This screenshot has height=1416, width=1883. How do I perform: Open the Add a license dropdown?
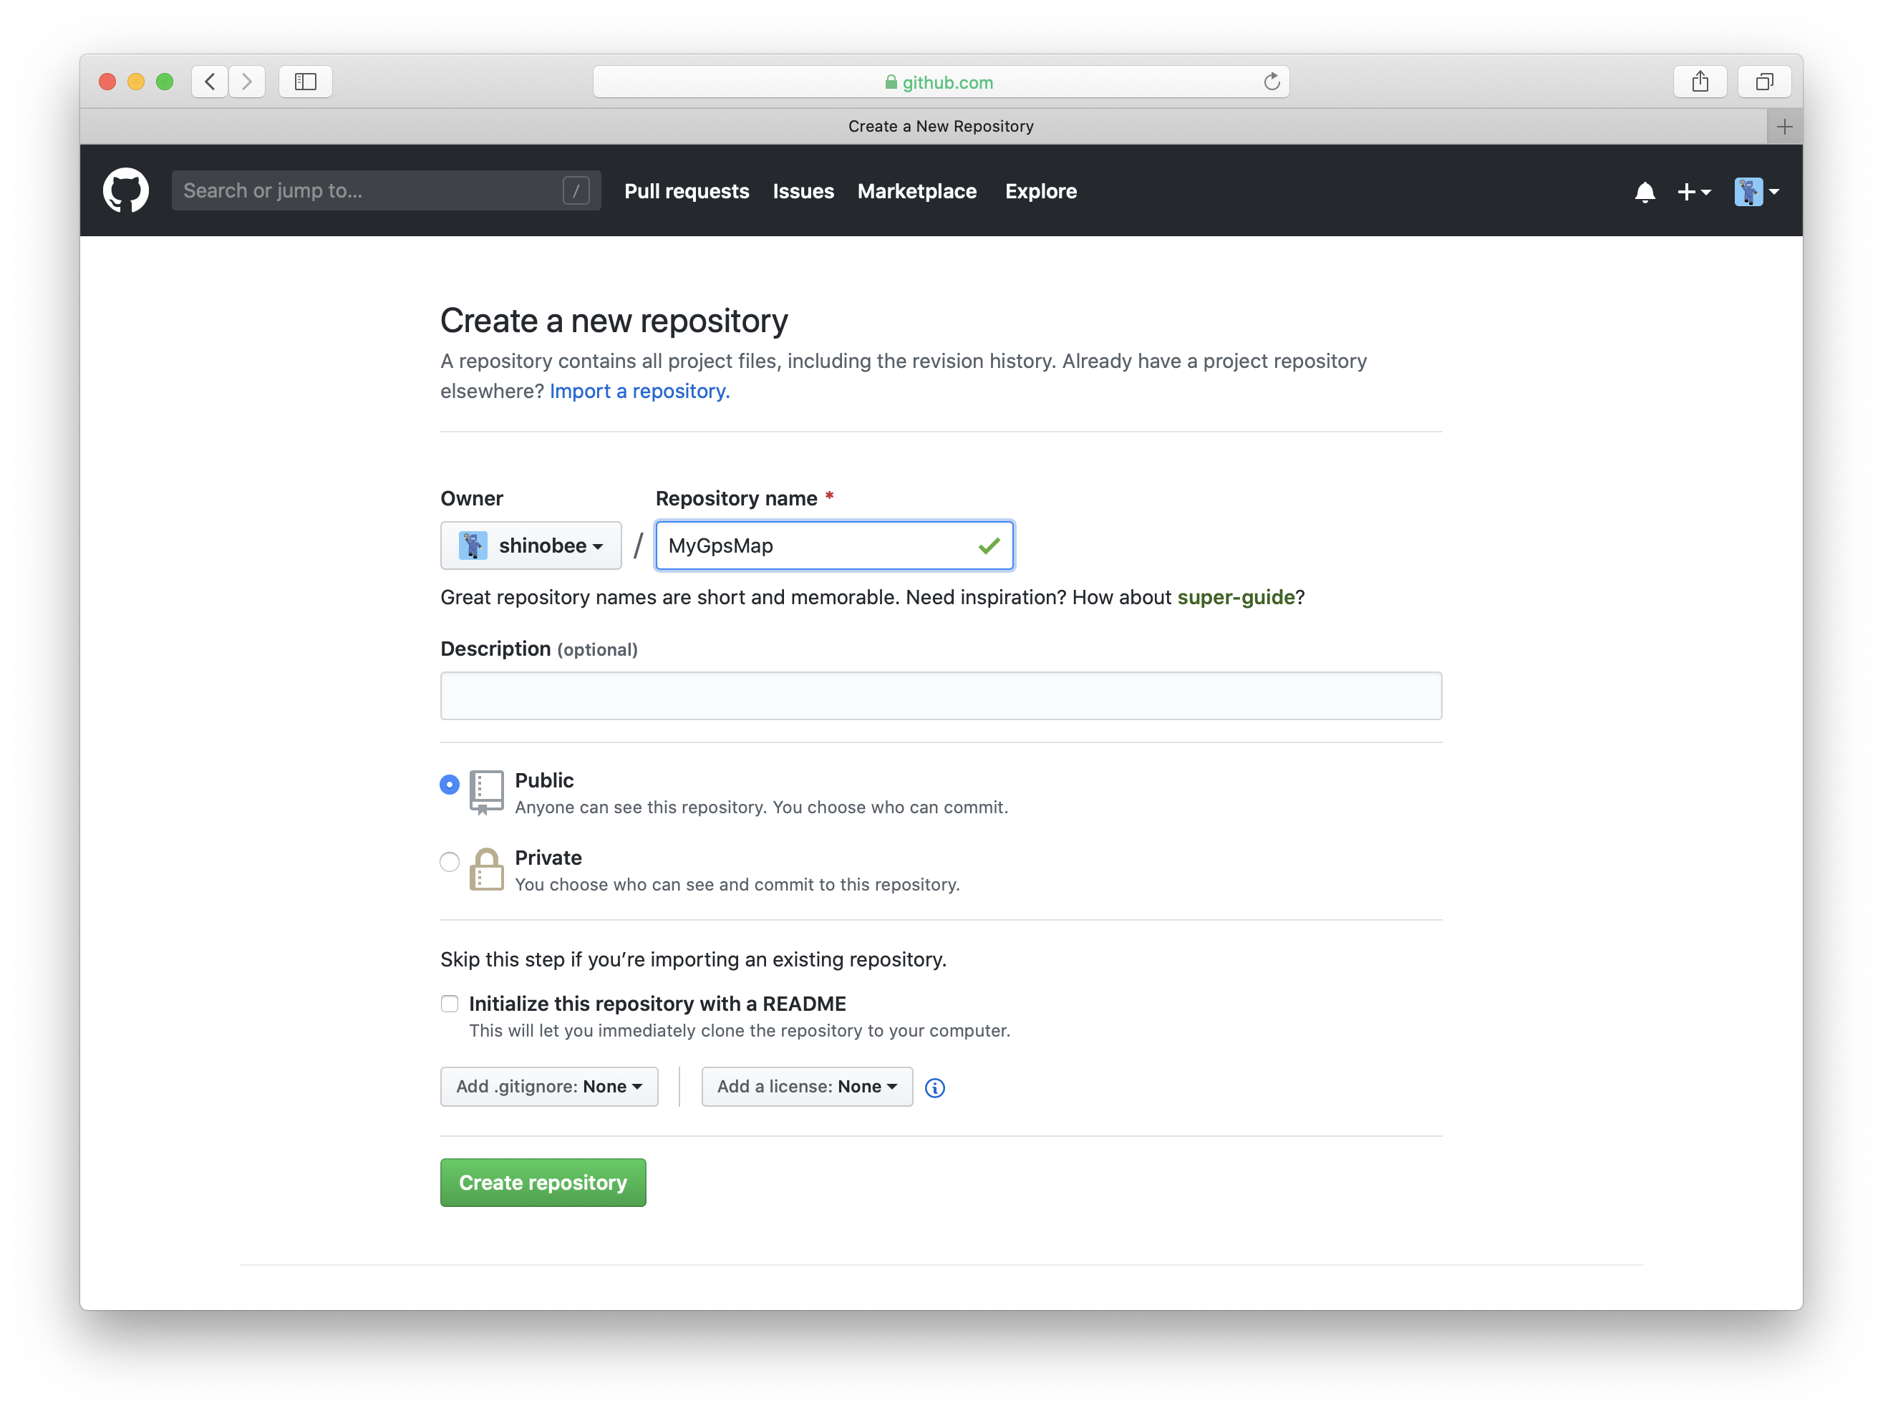pos(806,1087)
